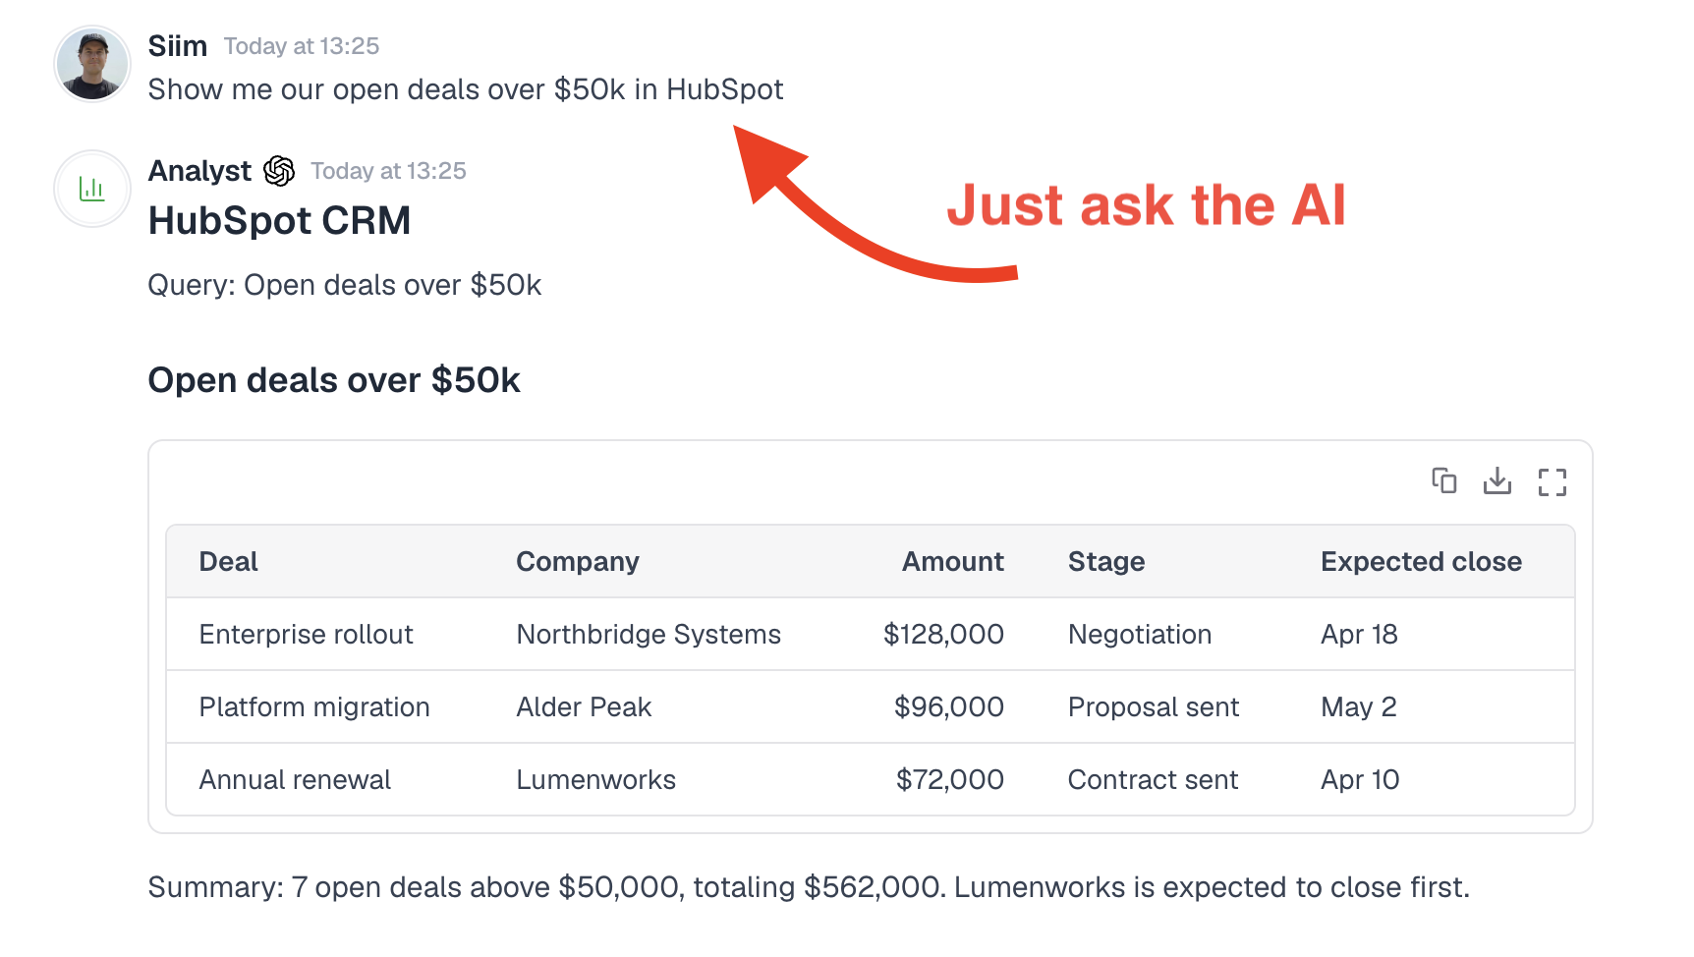Click the Analyst bot's bar-chart avatar icon
Screen dimensions: 1694x957
point(91,189)
